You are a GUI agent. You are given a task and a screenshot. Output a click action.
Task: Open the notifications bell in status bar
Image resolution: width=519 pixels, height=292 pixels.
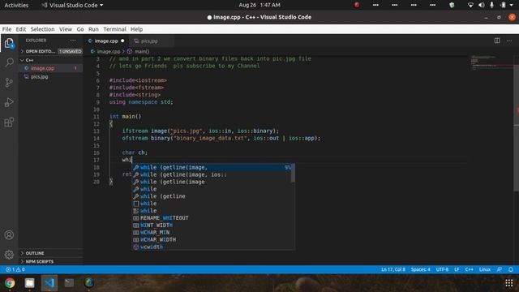pyautogui.click(x=511, y=269)
